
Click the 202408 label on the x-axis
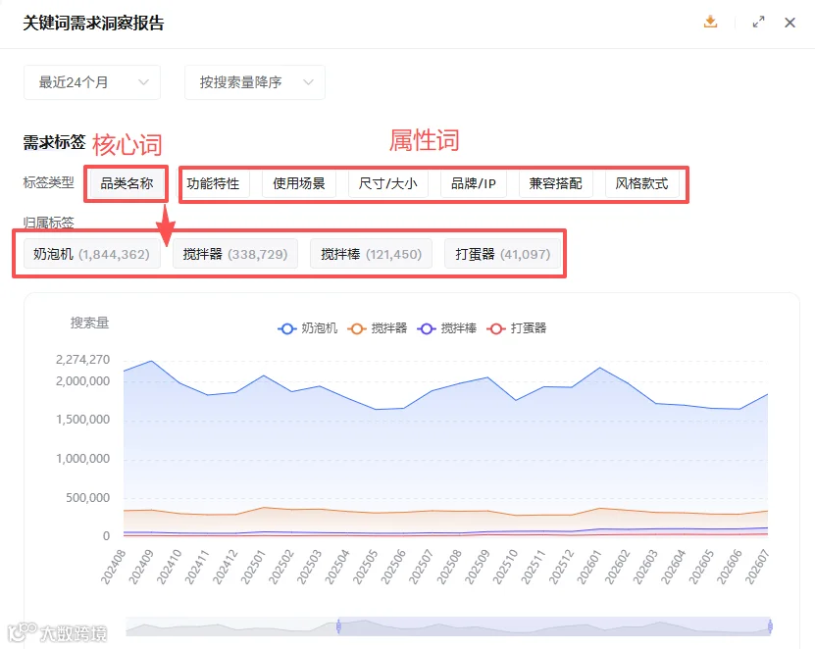tap(114, 567)
